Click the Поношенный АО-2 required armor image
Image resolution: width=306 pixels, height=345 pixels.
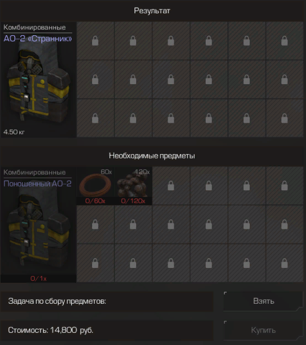(x=39, y=229)
